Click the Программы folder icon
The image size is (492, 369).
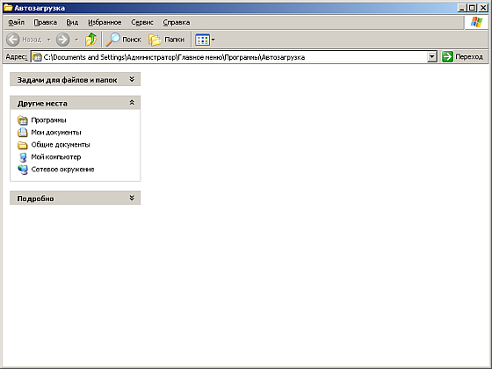(x=23, y=120)
